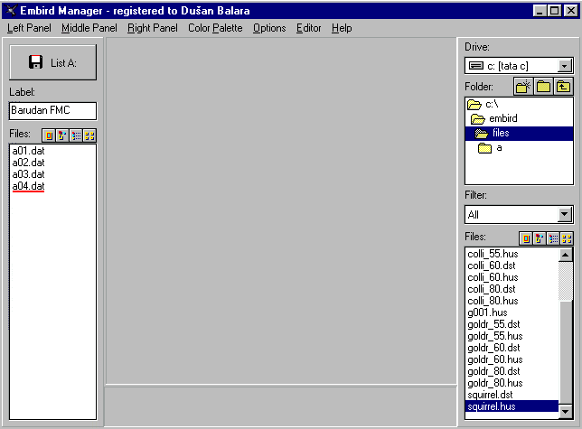
Task: Click the Label field containing Barudan FMC
Action: (x=52, y=110)
